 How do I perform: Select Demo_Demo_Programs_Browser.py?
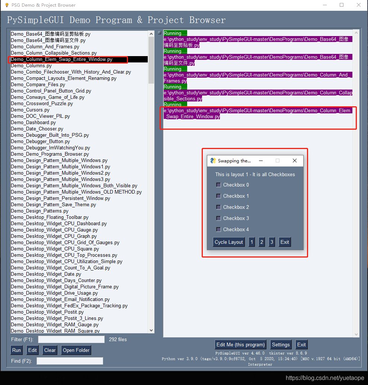point(49,154)
